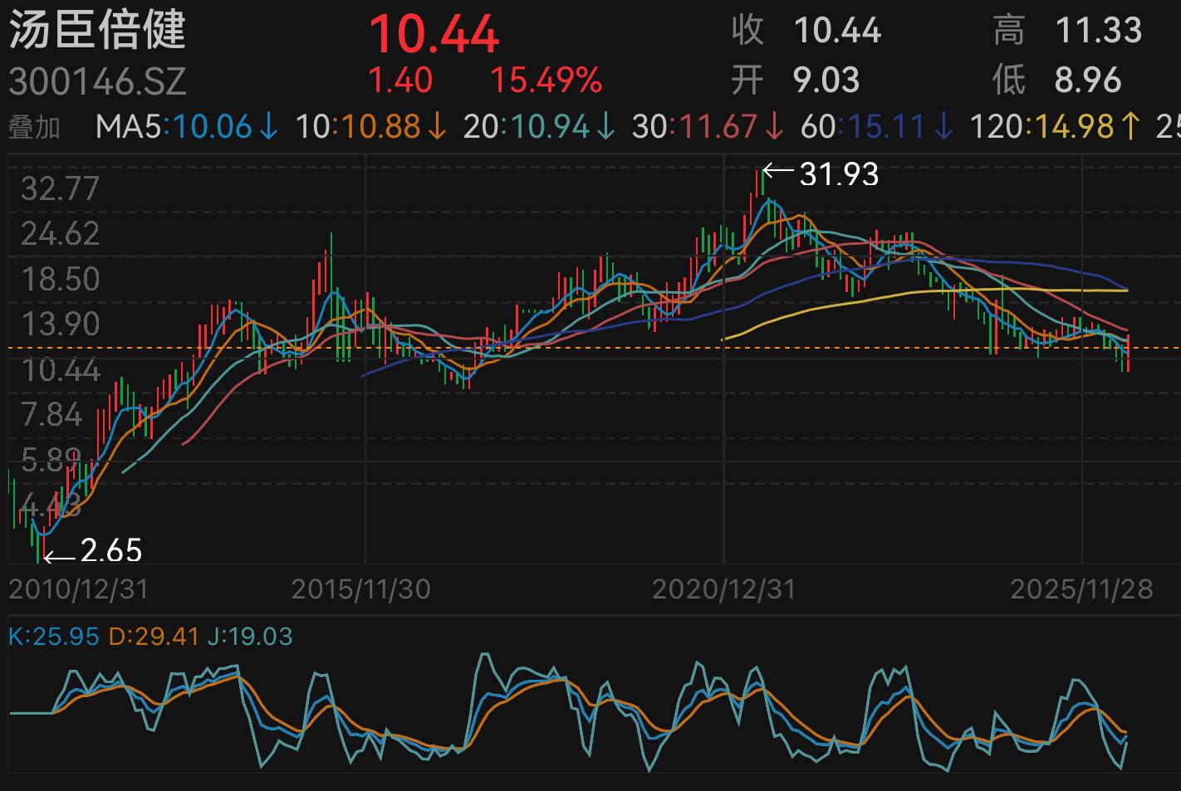Select the MA30 indicator value 11.67

(718, 127)
